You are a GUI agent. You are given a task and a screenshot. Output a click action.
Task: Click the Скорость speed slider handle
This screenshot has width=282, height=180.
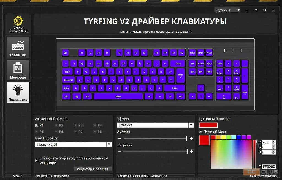click(x=187, y=151)
